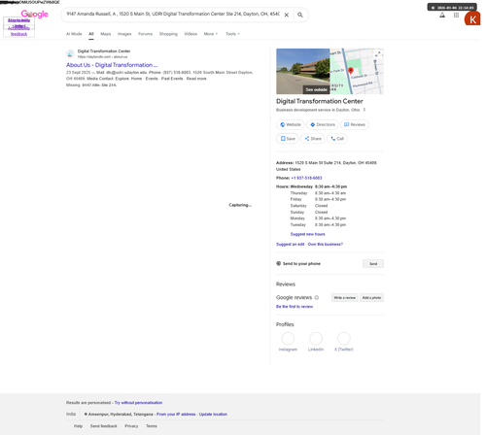Viewport: 486px width, 435px height.
Task: Click inside the search query field
Action: click(x=173, y=15)
